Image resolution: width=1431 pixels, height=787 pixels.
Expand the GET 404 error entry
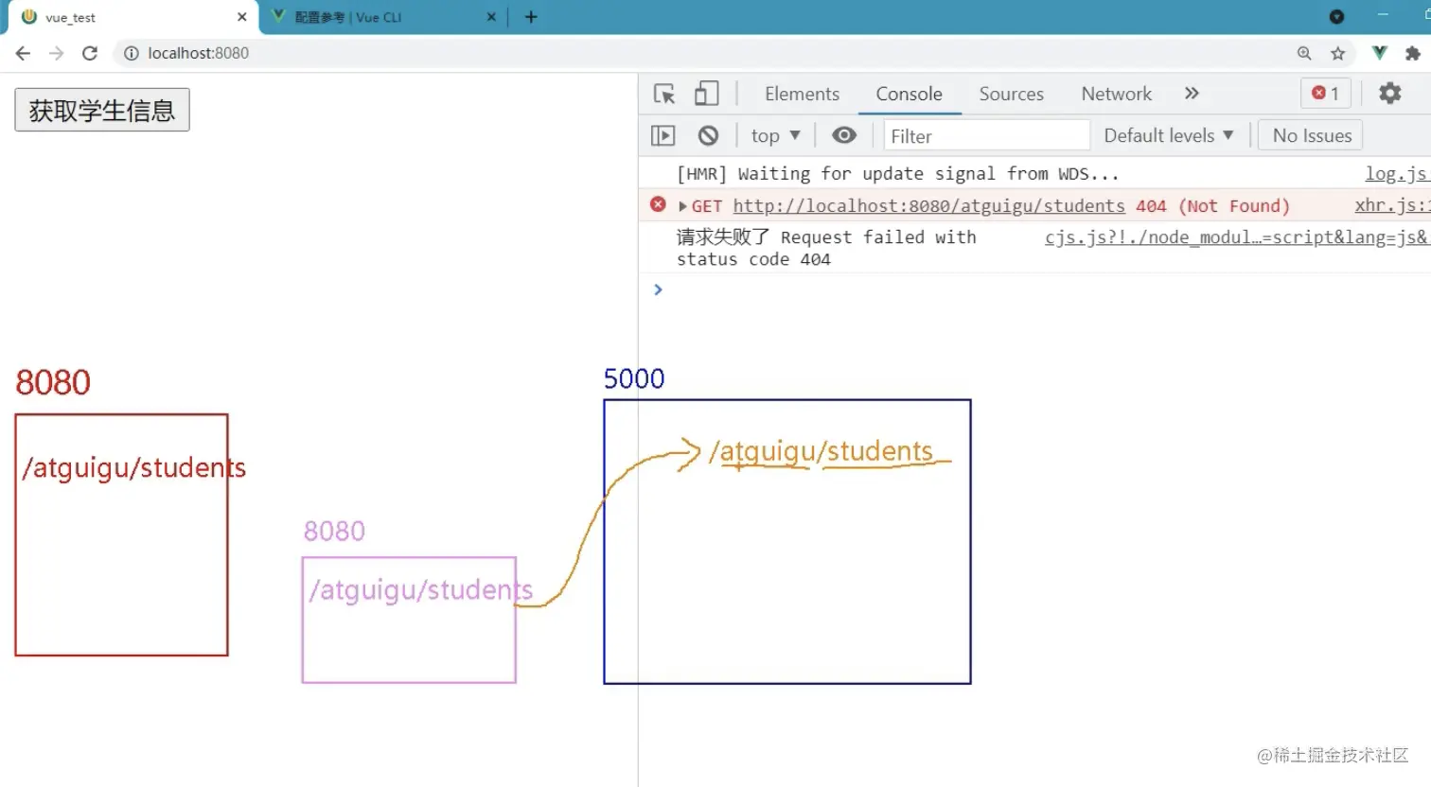click(x=683, y=206)
